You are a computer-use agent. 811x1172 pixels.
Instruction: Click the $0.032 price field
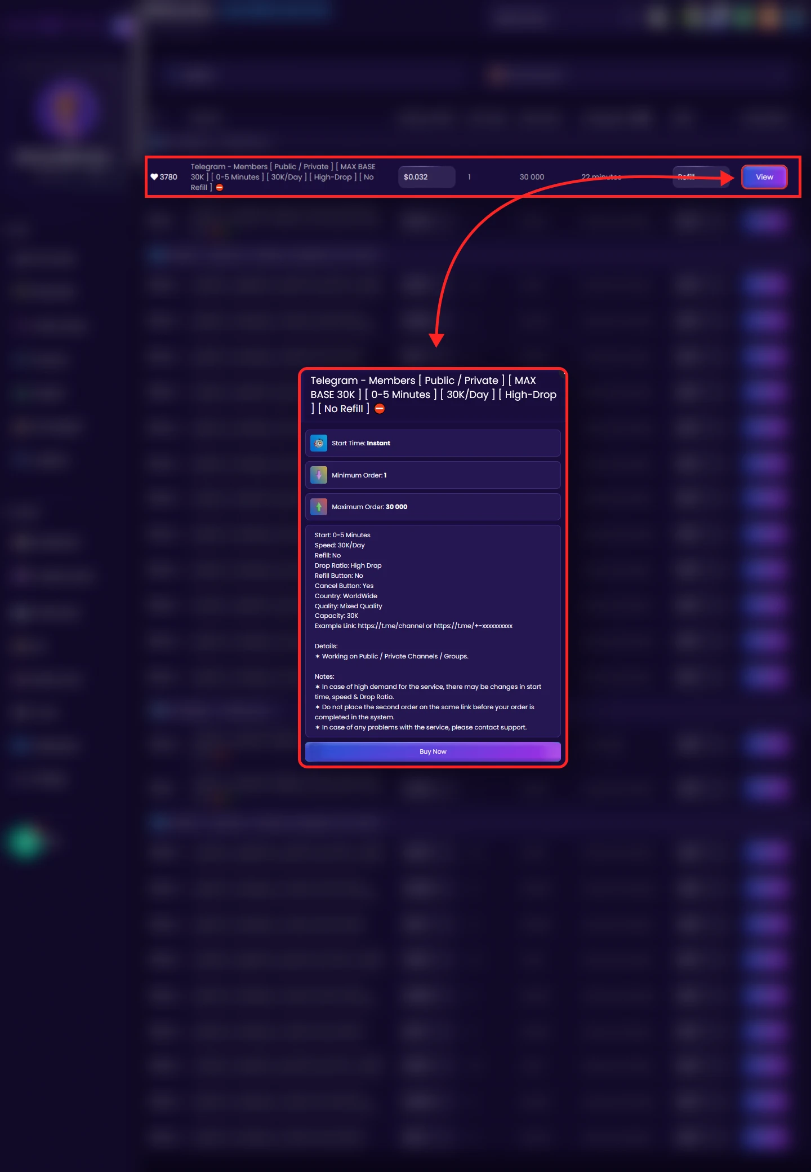[x=426, y=177]
